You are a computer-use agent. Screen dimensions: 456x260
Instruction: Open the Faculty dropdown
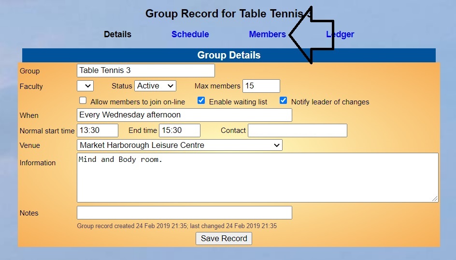85,86
